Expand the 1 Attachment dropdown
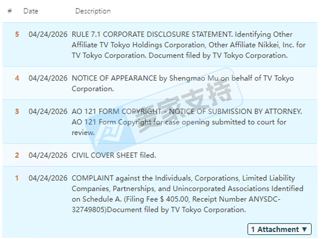The image size is (321, 239). tap(279, 229)
